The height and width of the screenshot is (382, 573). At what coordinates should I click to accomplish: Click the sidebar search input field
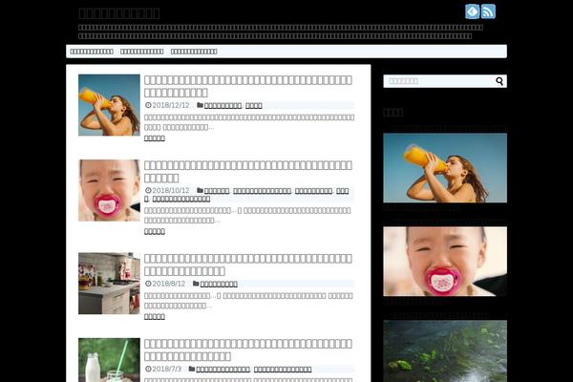[x=437, y=81]
